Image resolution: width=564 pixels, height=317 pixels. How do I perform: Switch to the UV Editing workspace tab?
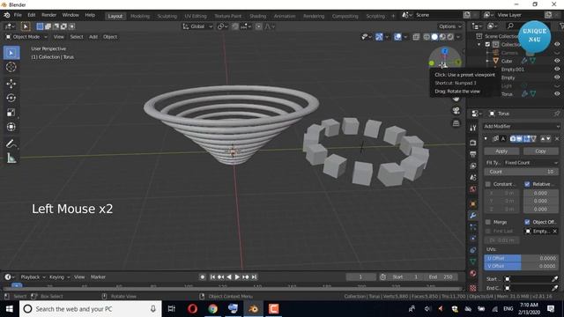(x=196, y=16)
